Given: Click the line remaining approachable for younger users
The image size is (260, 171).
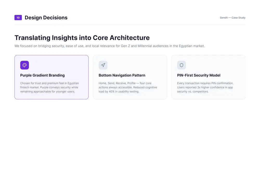Looking at the screenshot, I should [x=48, y=91].
